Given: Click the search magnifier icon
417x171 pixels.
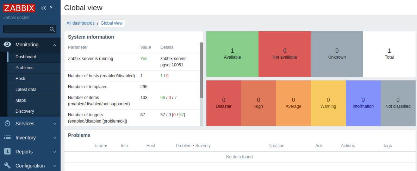Looking at the screenshot, I should pos(52,29).
